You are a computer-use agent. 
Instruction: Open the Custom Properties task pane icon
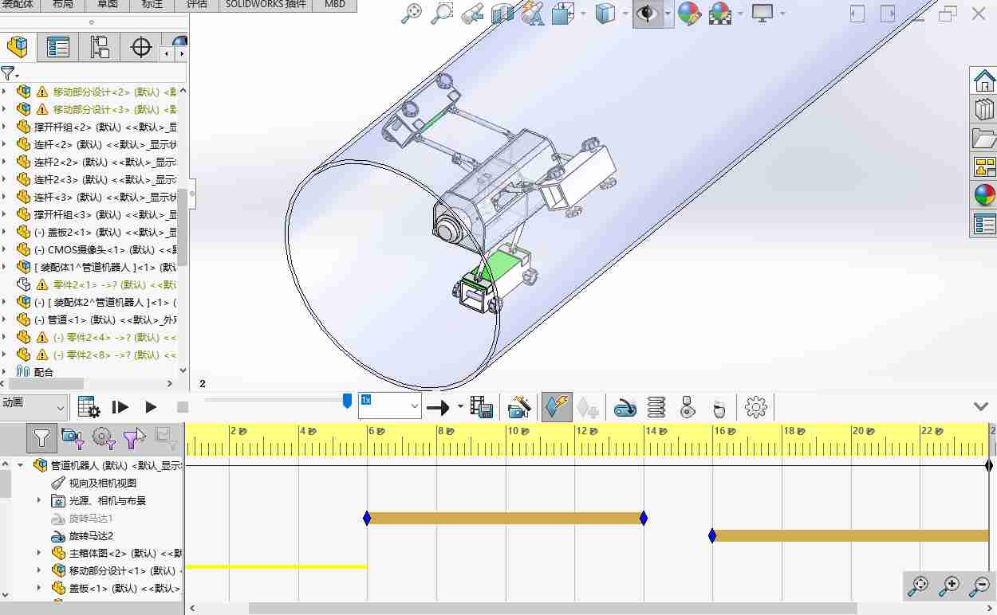coord(984,224)
